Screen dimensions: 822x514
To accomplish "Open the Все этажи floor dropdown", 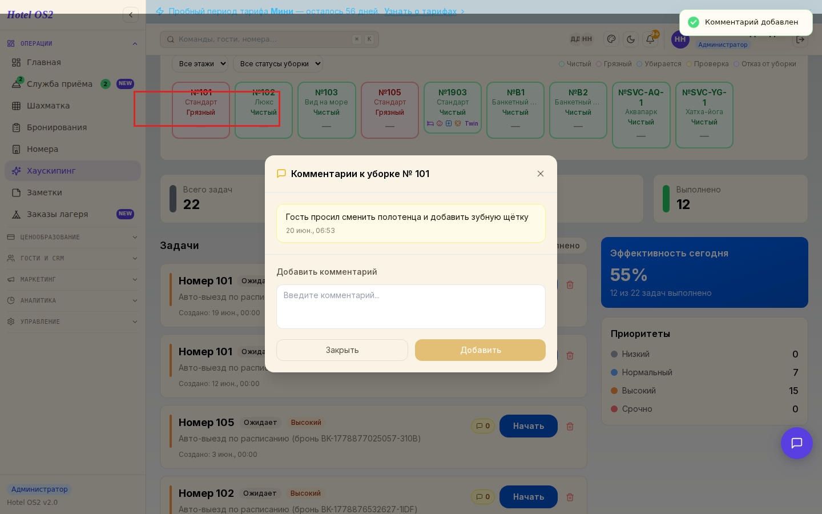I will (x=200, y=64).
